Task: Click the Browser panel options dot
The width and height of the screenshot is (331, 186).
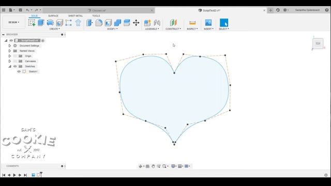Action: pos(62,35)
